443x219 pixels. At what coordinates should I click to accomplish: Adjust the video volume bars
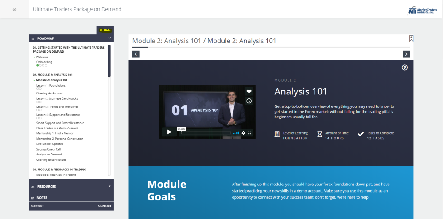(x=236, y=133)
